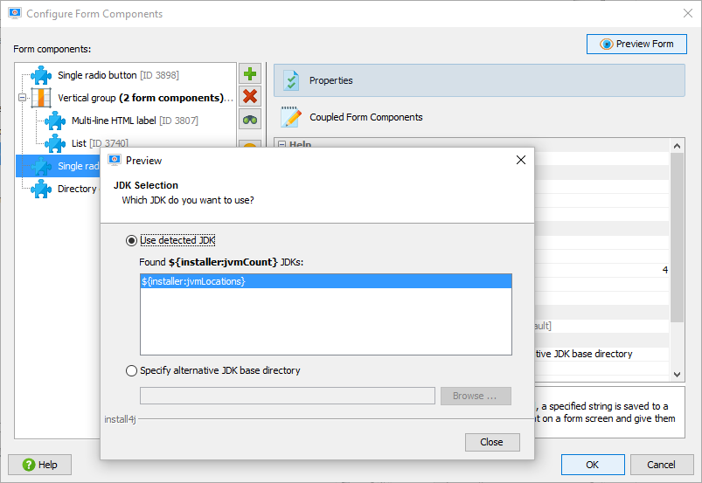Image resolution: width=702 pixels, height=483 pixels.
Task: Click the red X delete component icon
Action: 250,96
